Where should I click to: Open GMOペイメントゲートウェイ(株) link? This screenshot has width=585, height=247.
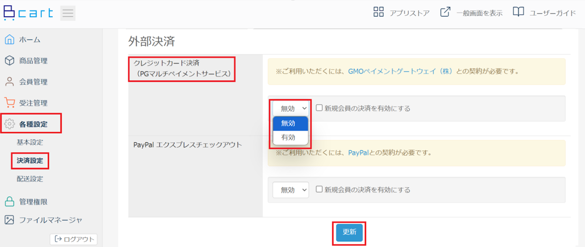pyautogui.click(x=401, y=71)
